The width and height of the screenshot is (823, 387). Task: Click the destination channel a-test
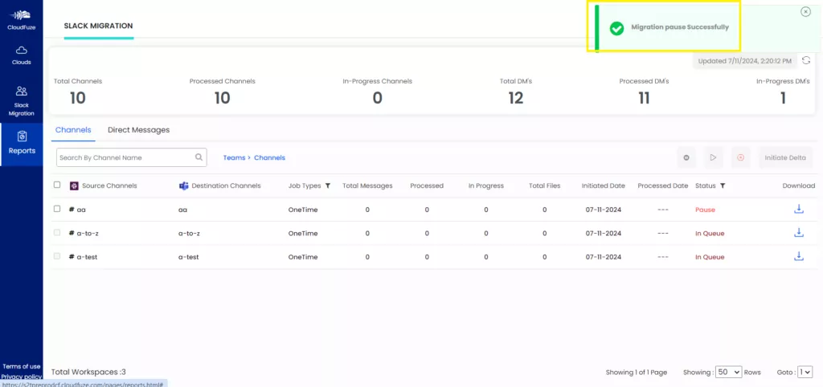[x=188, y=257]
